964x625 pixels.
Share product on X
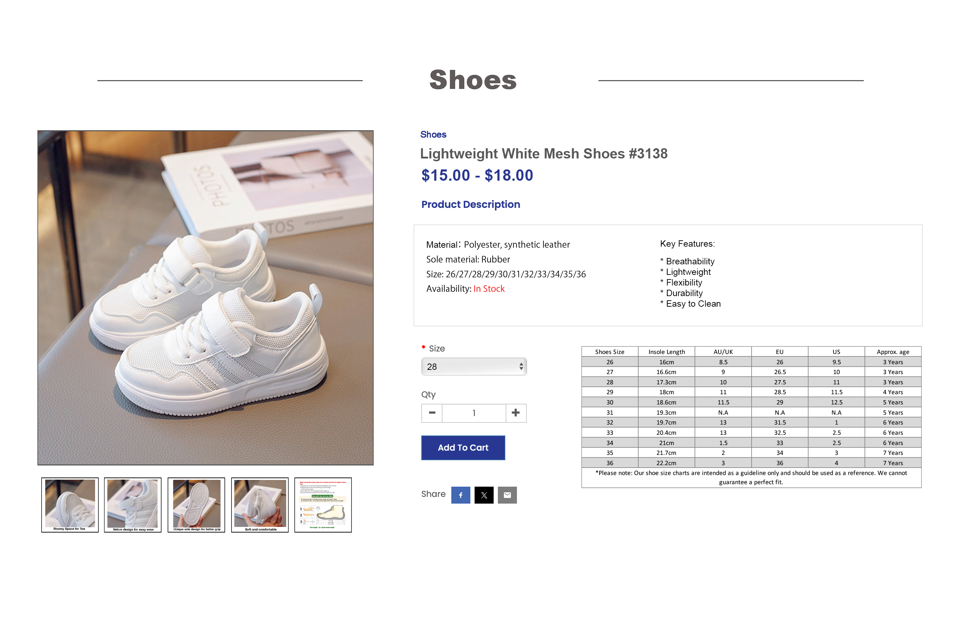point(484,495)
